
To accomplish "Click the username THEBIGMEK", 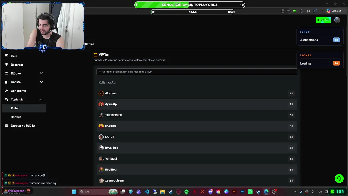I will pos(114,115).
